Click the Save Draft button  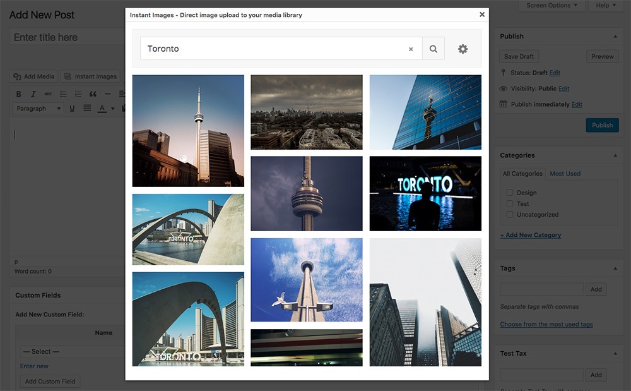coord(519,56)
